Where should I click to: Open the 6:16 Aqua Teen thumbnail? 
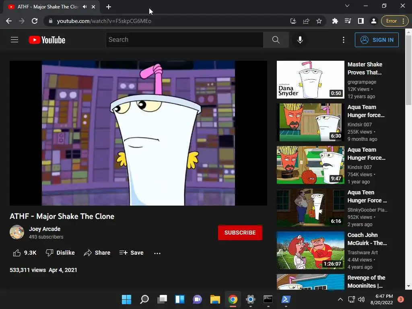point(310,208)
